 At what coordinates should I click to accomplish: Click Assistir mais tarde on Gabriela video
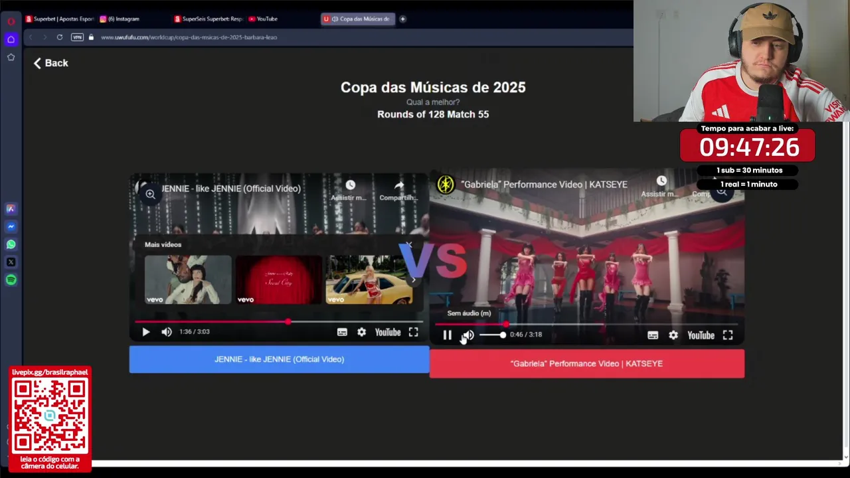(x=661, y=187)
